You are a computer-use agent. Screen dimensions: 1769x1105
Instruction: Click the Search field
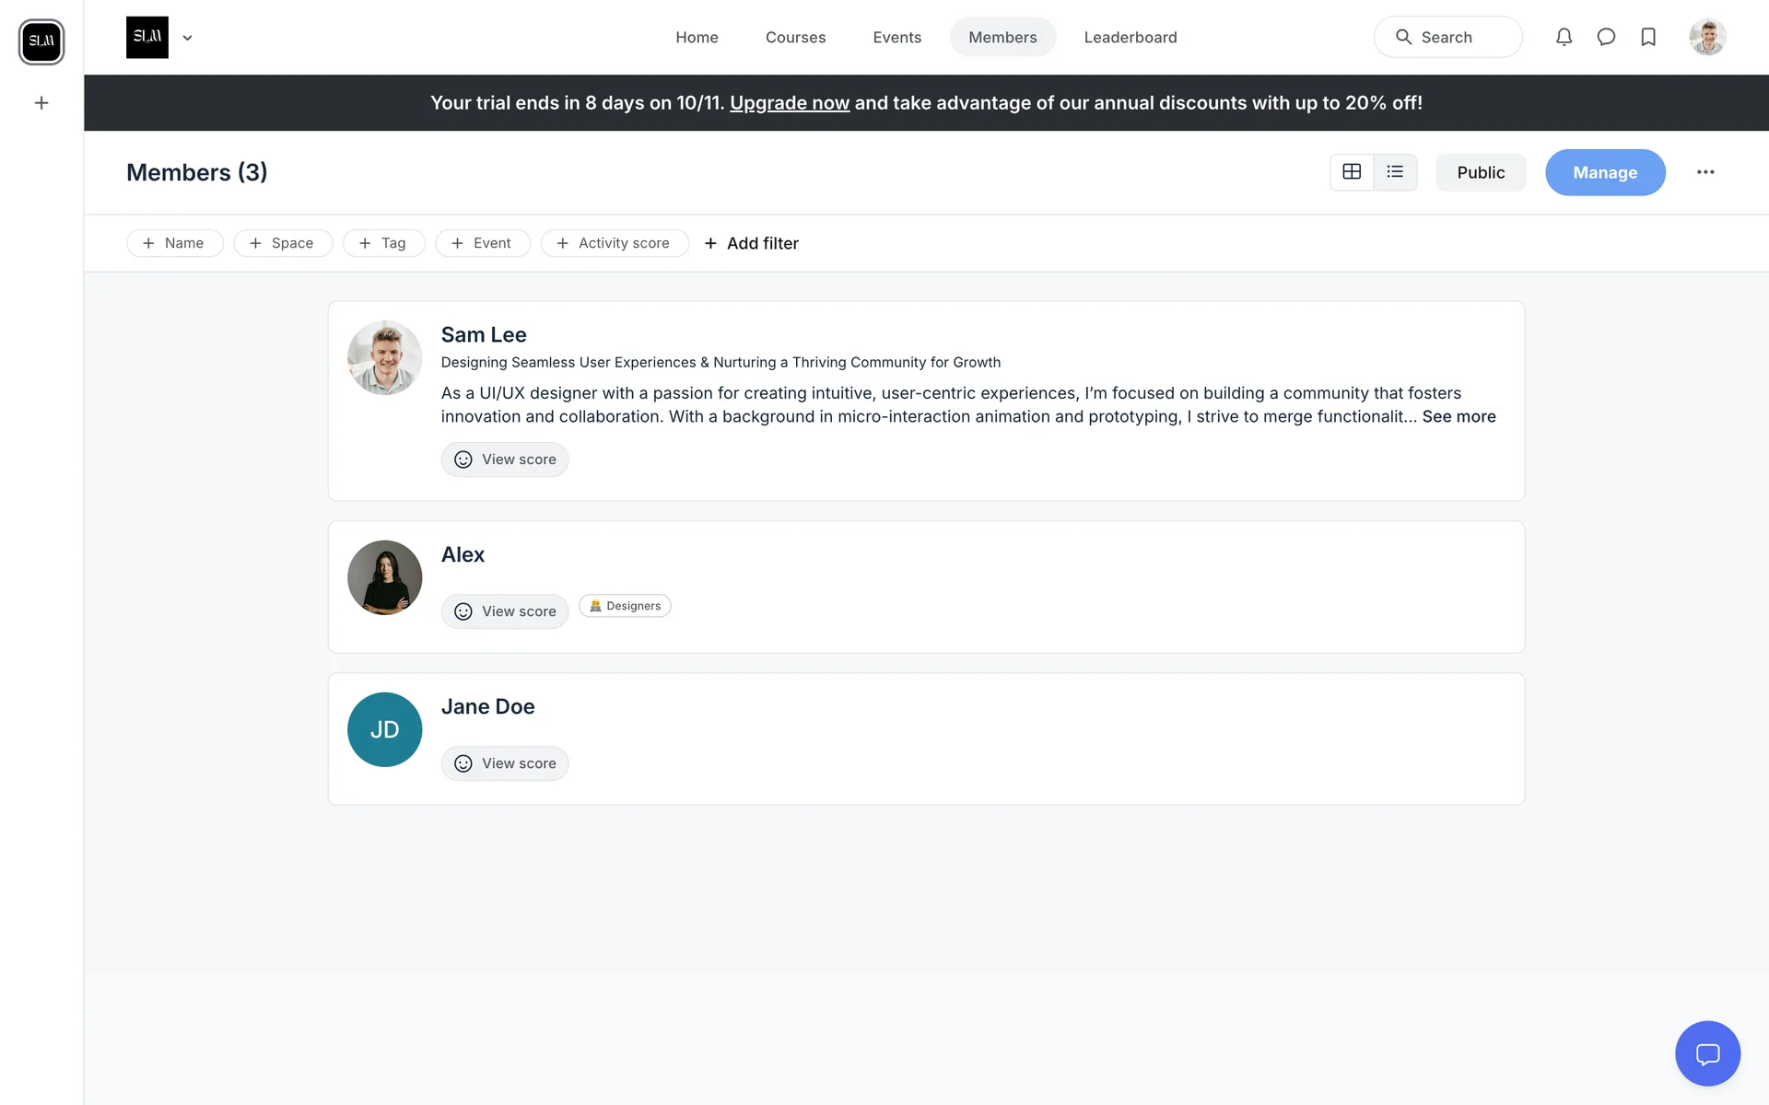pos(1447,38)
